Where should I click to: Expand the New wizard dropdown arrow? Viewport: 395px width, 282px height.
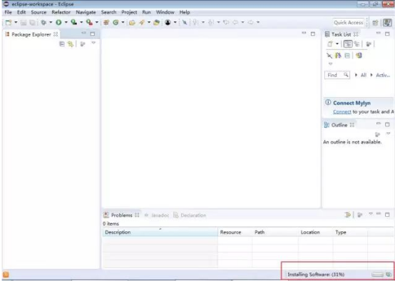point(16,22)
